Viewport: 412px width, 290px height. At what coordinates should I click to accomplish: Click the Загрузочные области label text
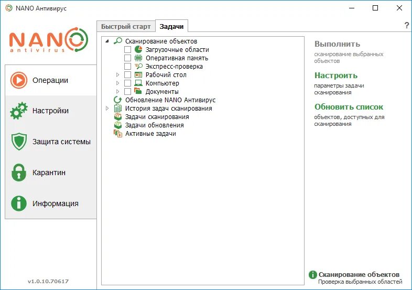177,50
